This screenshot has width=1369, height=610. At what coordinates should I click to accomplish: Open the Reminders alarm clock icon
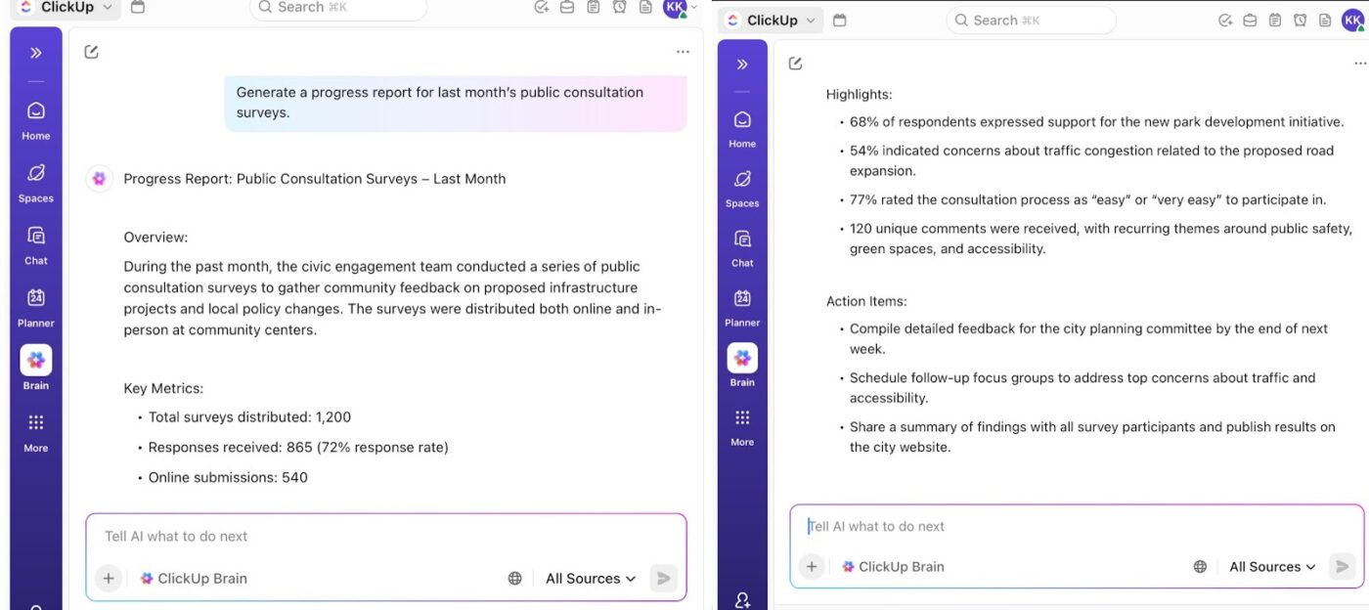(x=619, y=7)
